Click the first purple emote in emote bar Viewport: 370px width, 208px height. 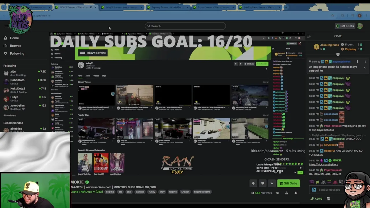point(312,182)
